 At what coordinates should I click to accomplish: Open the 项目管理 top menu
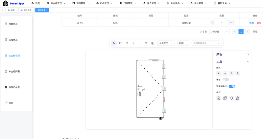point(81,3)
